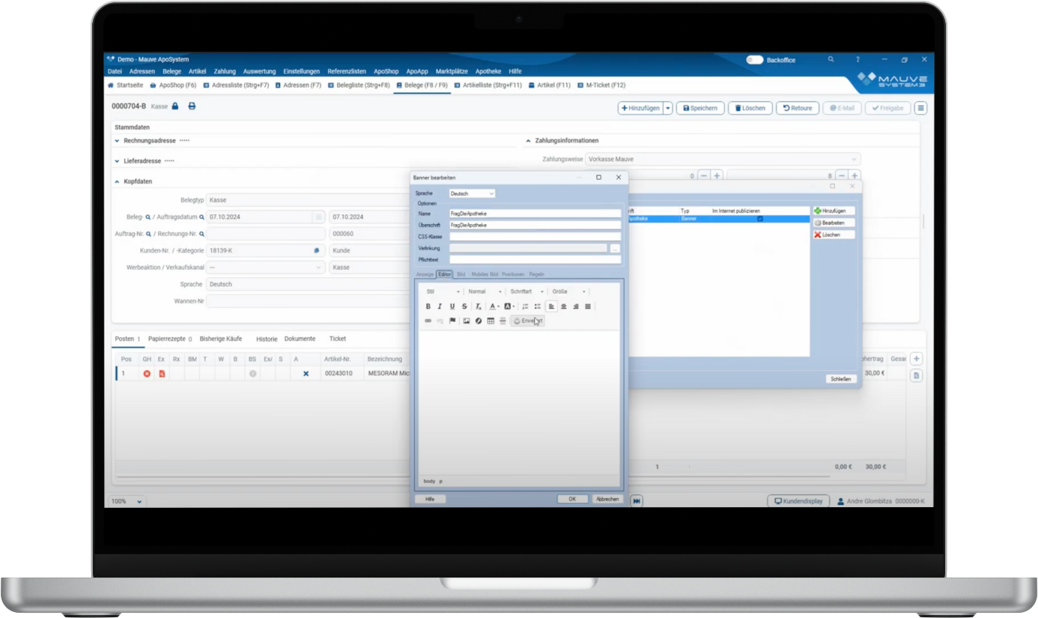
Task: Insert a numbered list
Action: [525, 306]
